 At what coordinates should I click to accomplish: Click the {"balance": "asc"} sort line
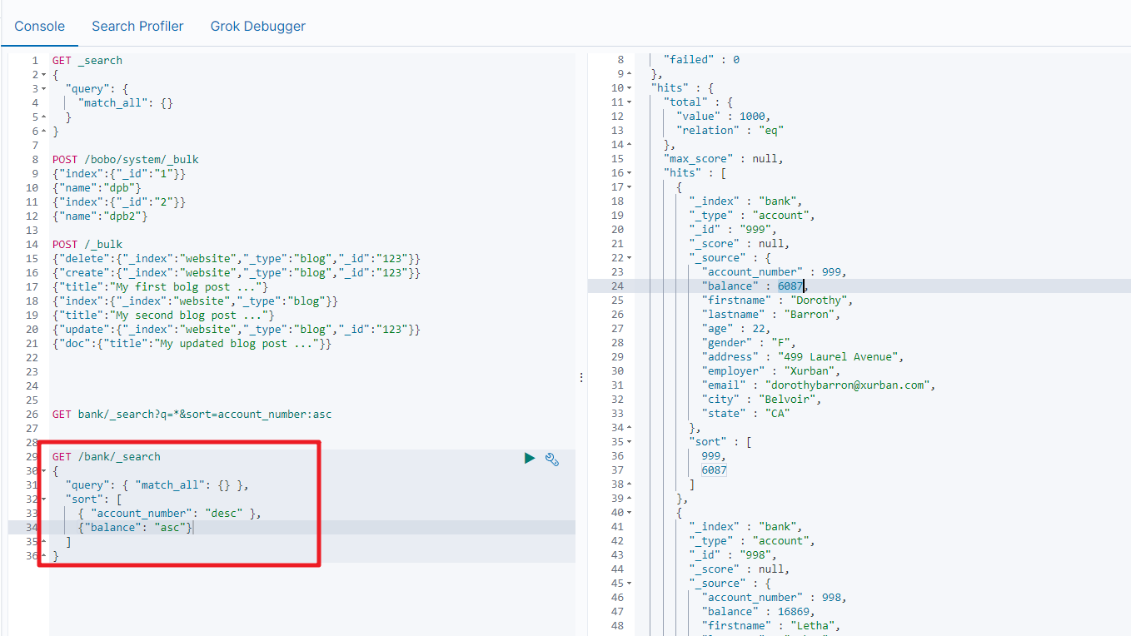(136, 528)
